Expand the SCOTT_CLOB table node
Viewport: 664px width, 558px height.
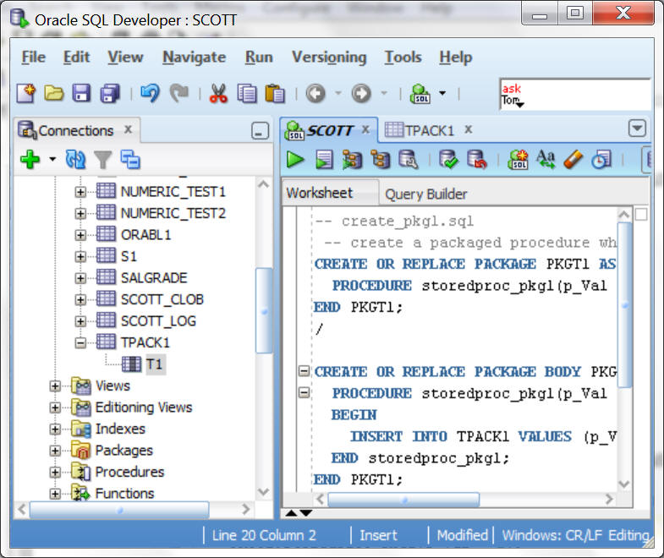[80, 300]
